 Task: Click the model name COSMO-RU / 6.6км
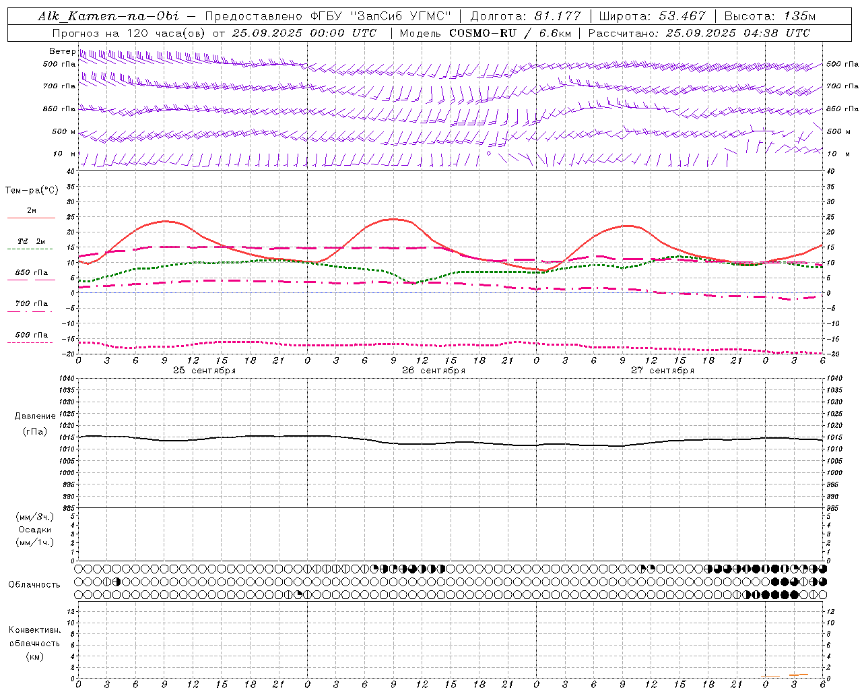[x=510, y=33]
